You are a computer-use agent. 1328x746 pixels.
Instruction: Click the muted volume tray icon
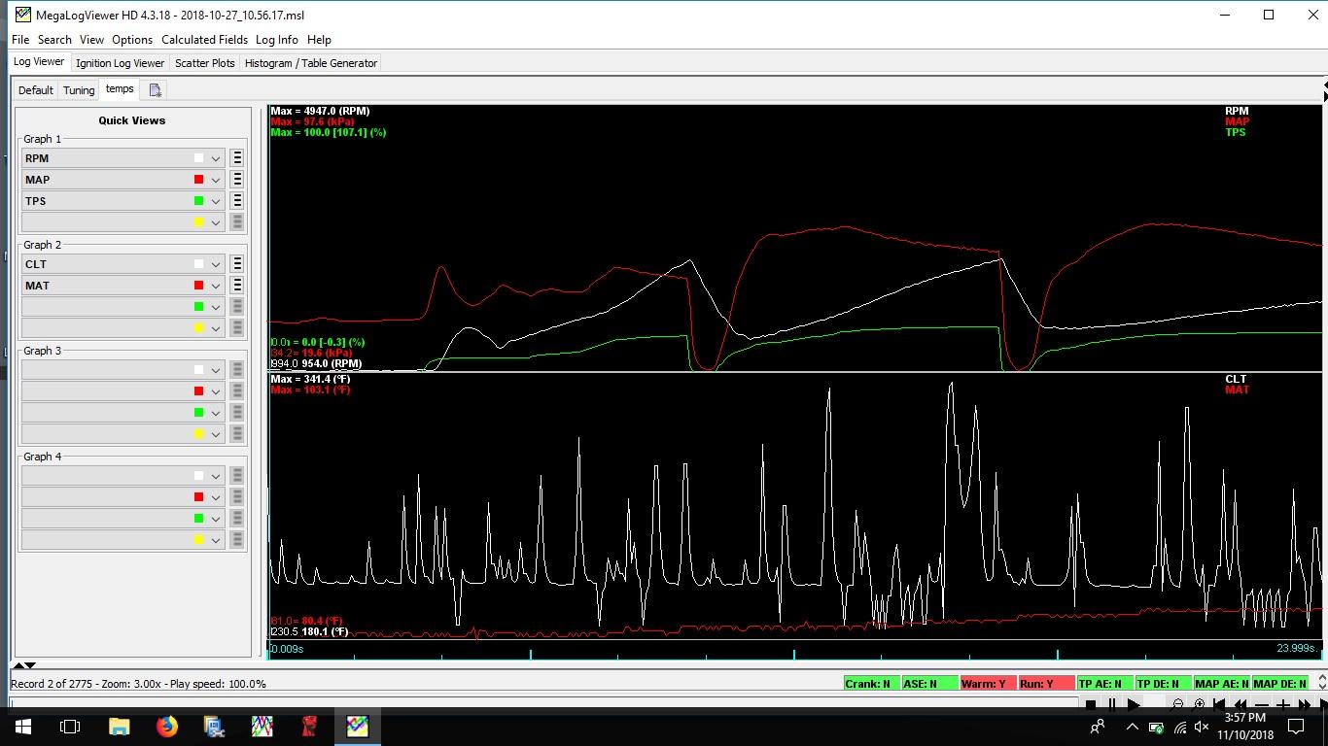pyautogui.click(x=1202, y=727)
